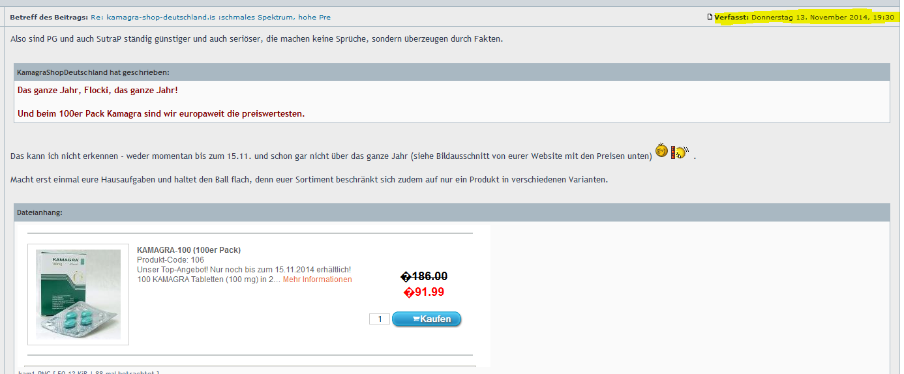Click the highlighted Verfasst date and time

click(x=822, y=17)
